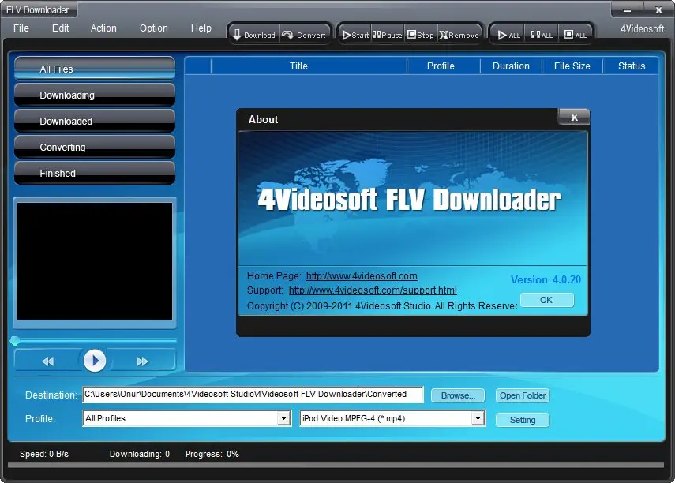Sort by the Duration column header
Image resolution: width=675 pixels, height=483 pixels.
click(x=511, y=66)
